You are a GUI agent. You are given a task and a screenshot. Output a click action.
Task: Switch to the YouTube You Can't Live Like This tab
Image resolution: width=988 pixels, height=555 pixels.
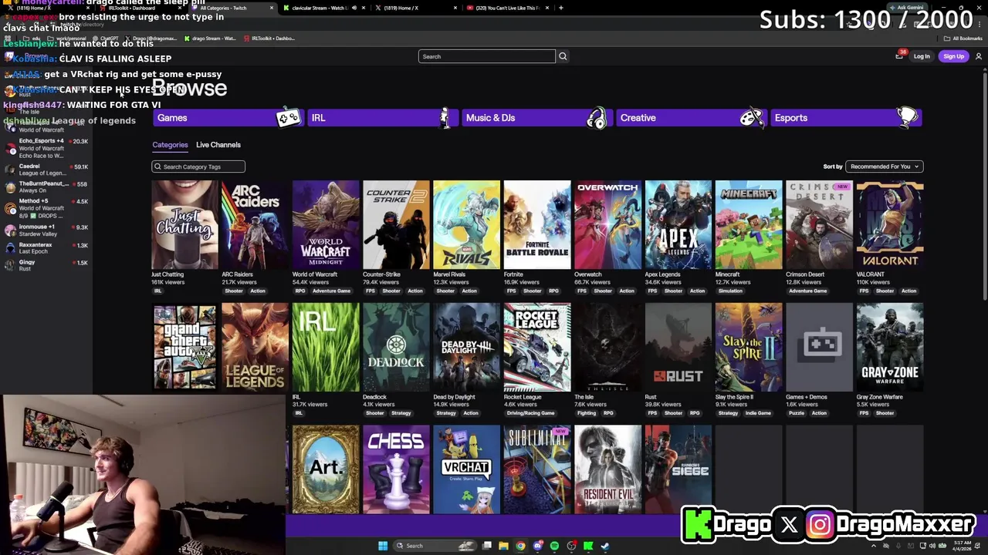point(509,8)
